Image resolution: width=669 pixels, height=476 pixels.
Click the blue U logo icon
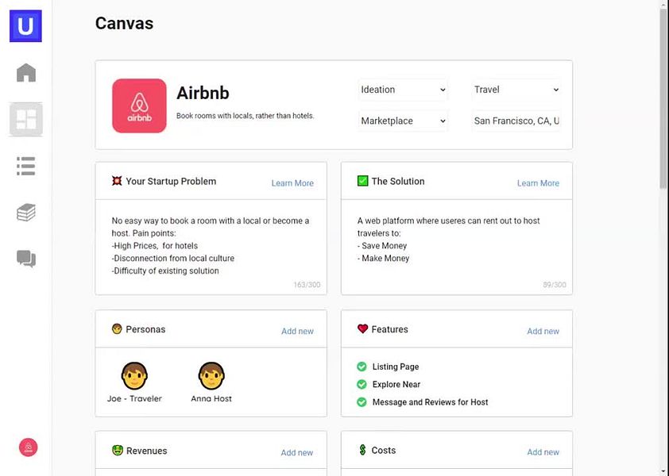25,26
